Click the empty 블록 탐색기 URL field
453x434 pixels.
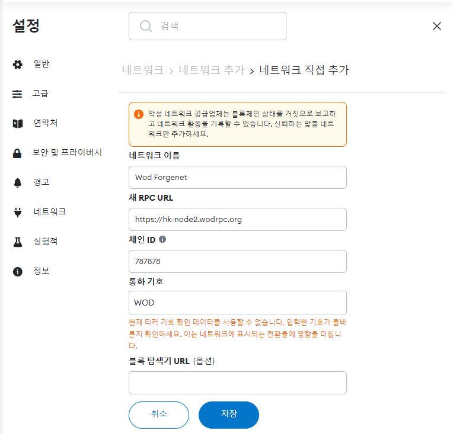[238, 382]
